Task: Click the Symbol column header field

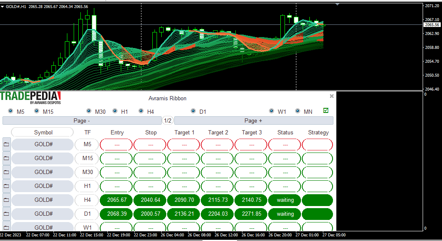Action: pos(42,132)
